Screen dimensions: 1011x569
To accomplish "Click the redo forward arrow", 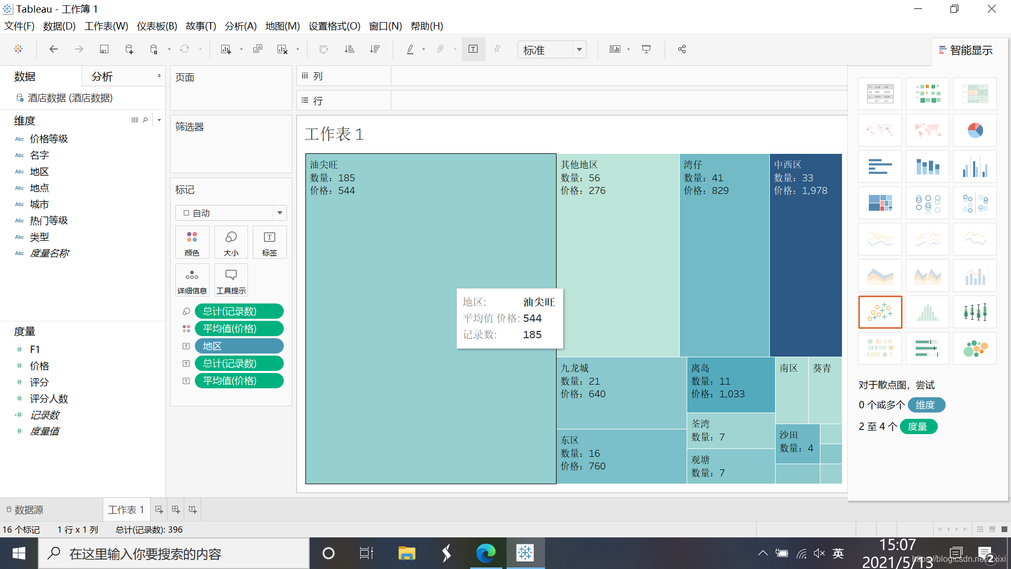I will pos(79,49).
